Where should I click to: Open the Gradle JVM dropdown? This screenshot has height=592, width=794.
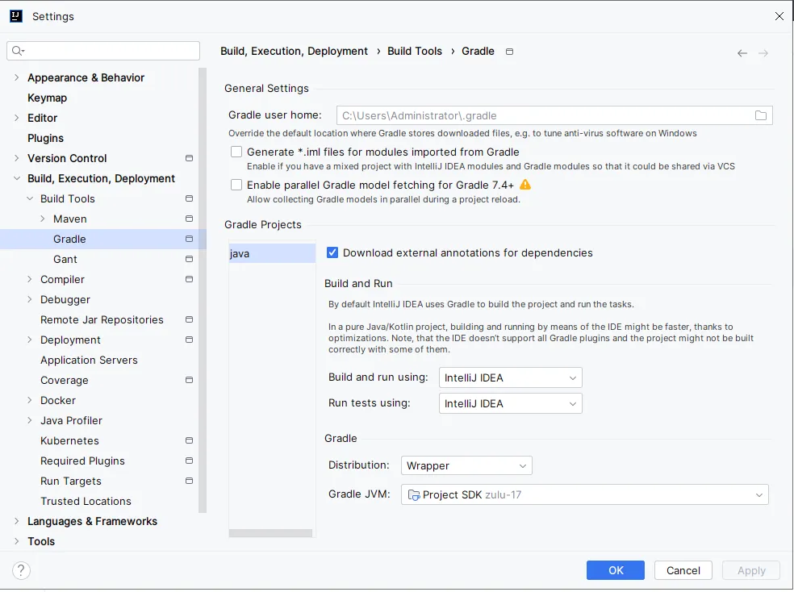coord(585,495)
